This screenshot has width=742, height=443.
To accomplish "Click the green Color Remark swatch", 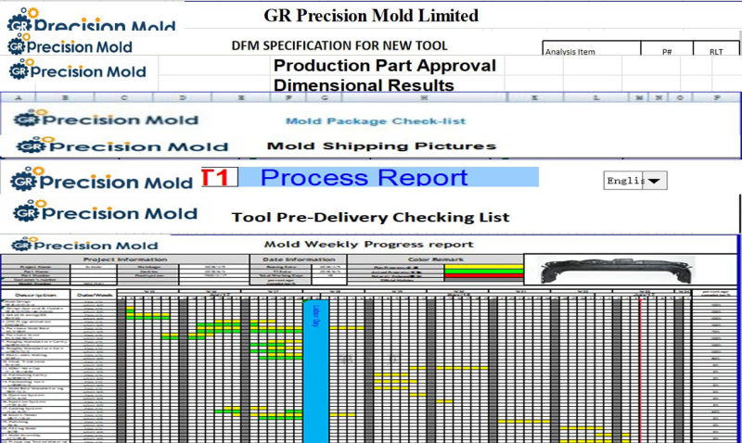I will (483, 272).
